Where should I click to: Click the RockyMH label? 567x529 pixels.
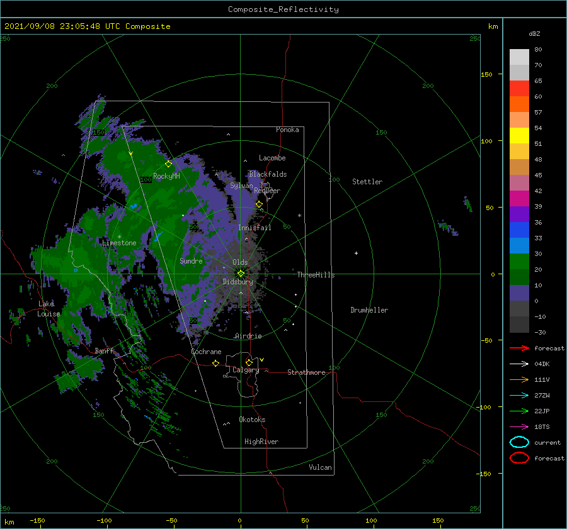166,176
